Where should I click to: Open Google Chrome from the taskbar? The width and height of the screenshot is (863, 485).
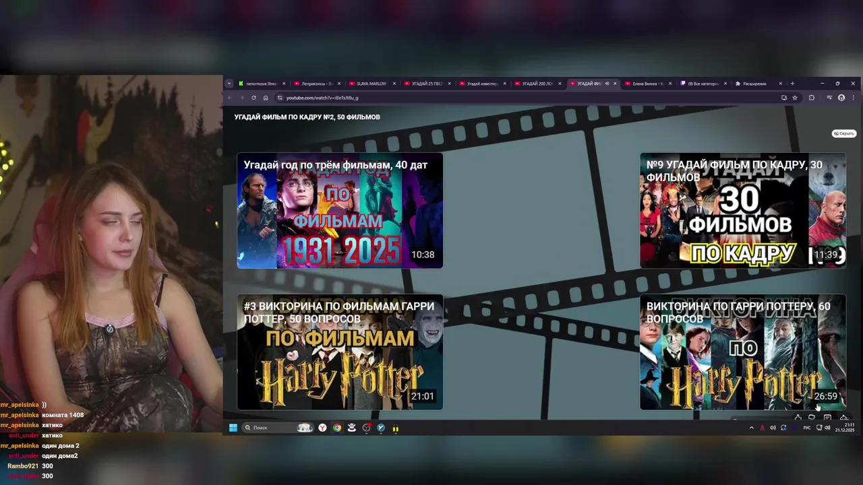(x=337, y=428)
